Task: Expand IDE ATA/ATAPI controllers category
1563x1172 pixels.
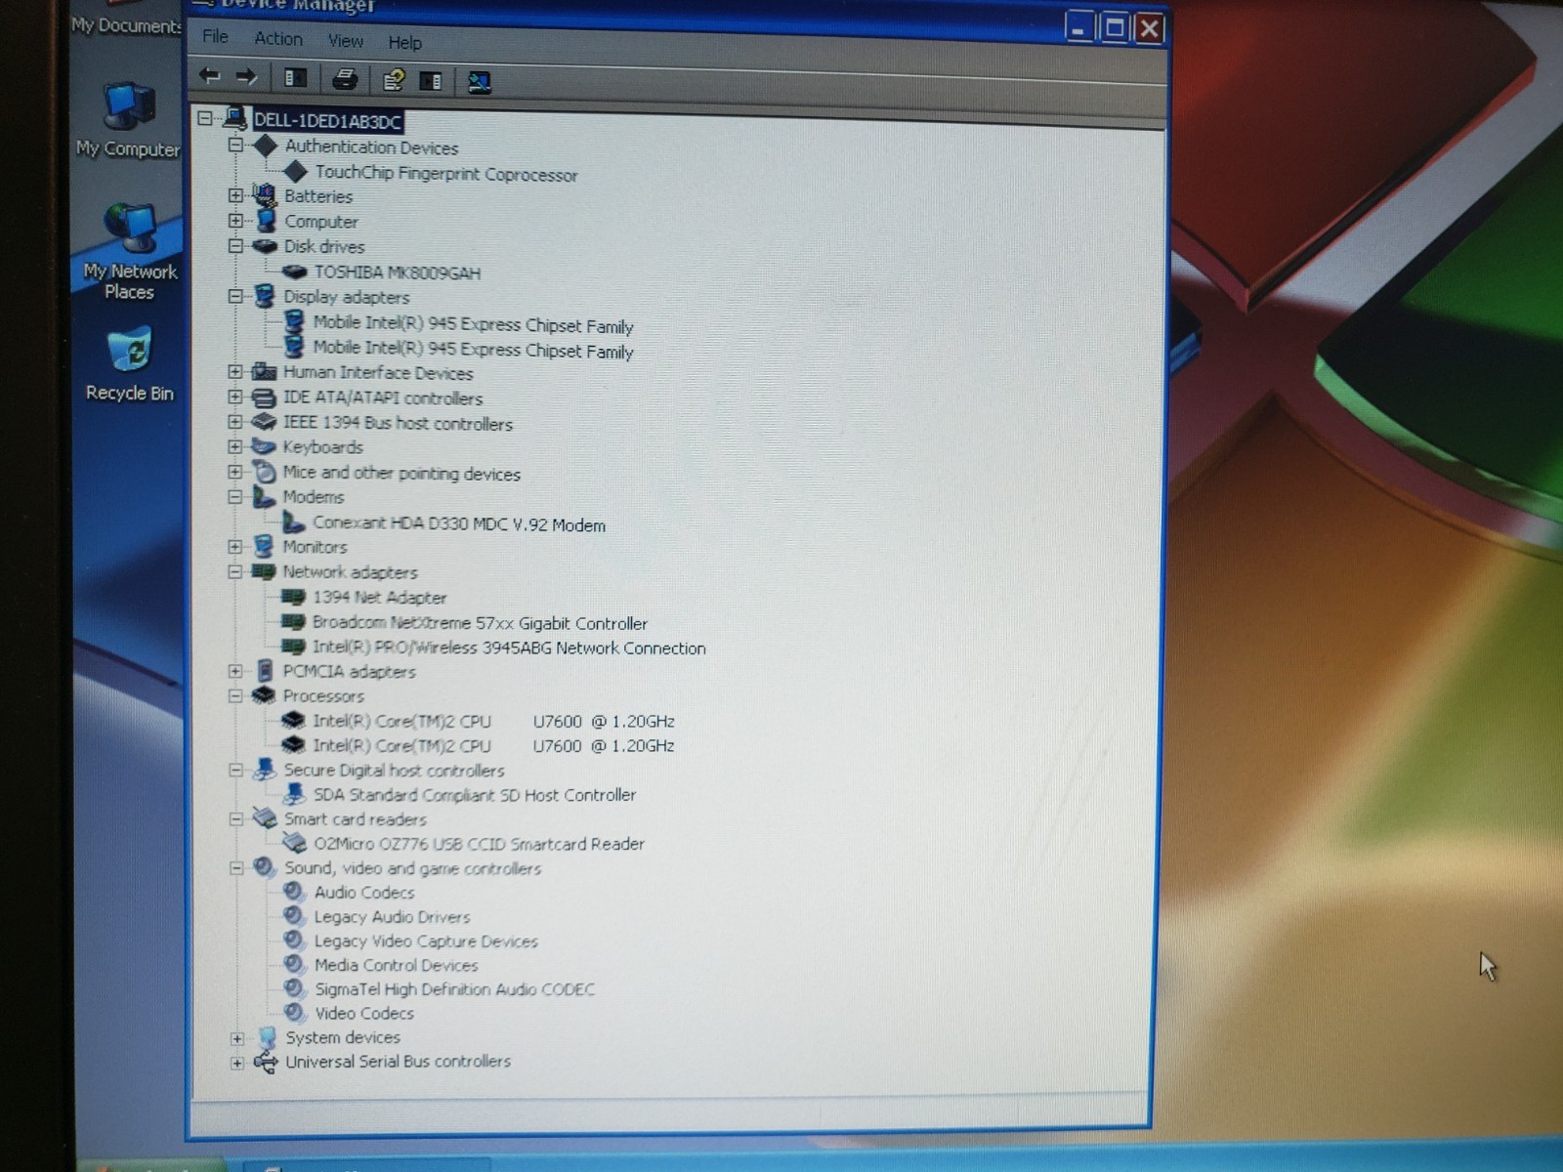Action: [234, 397]
